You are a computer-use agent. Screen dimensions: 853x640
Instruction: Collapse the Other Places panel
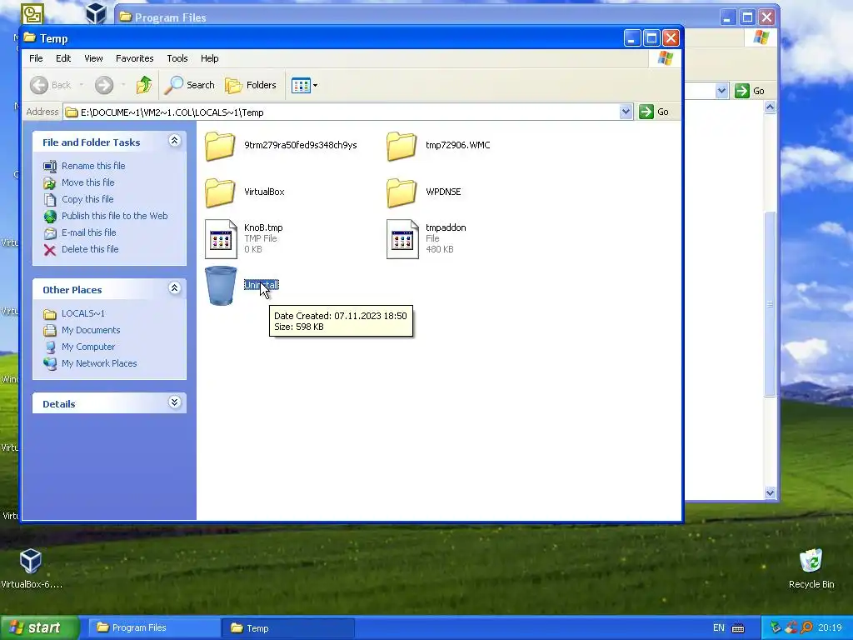tap(174, 288)
